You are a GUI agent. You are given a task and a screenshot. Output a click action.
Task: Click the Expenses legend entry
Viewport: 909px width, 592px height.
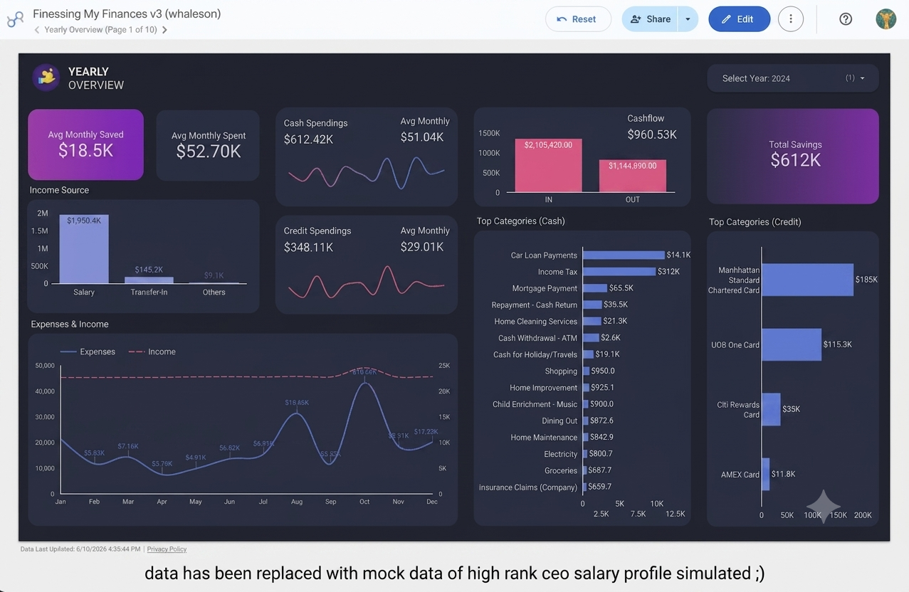[x=88, y=351]
